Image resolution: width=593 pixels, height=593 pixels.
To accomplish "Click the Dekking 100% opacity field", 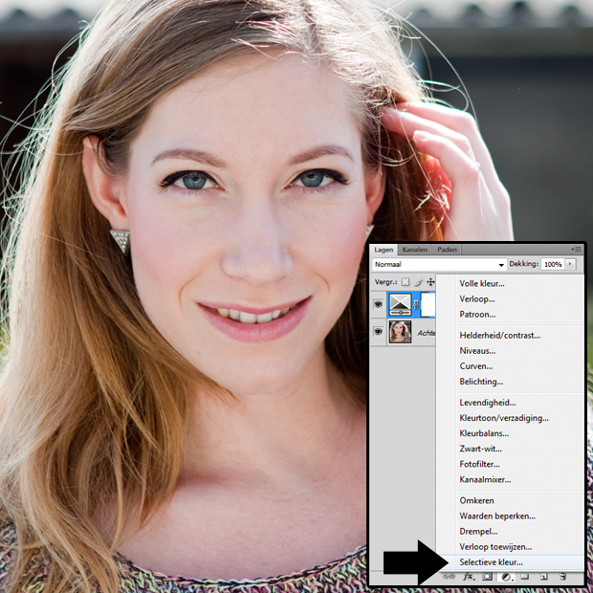I will pos(552,264).
